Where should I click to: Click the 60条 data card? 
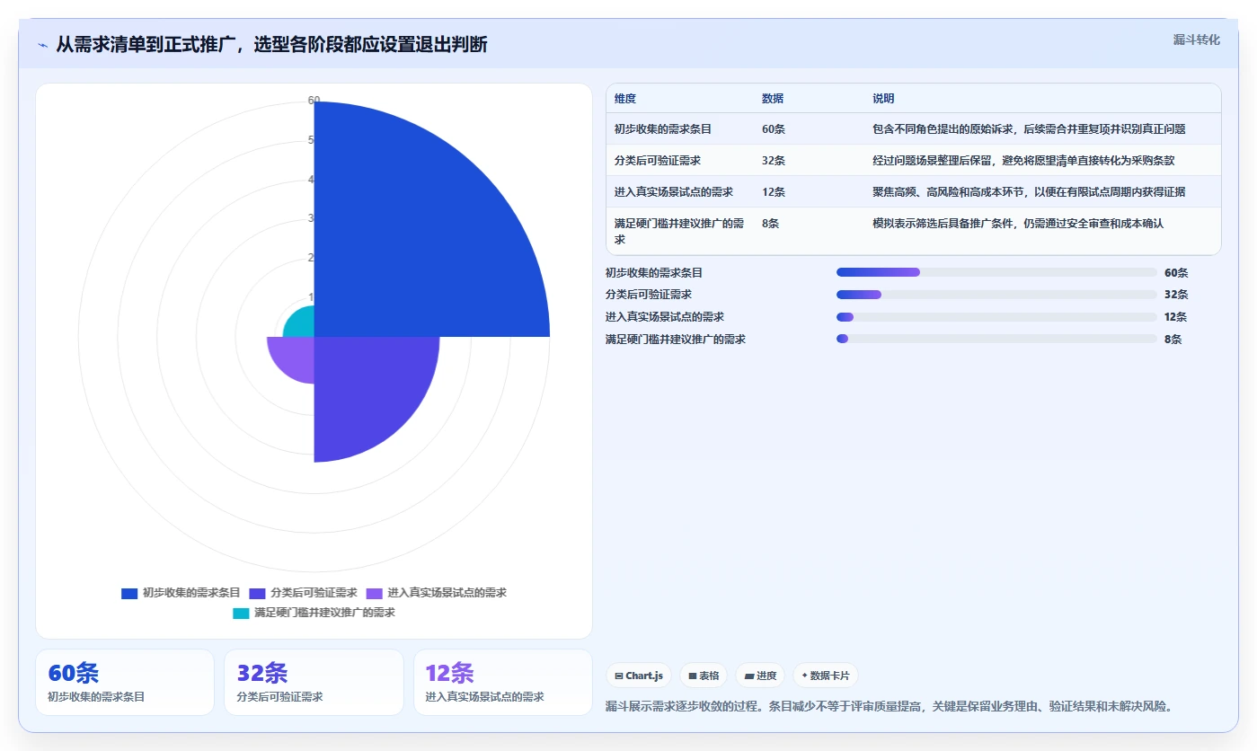tap(125, 683)
